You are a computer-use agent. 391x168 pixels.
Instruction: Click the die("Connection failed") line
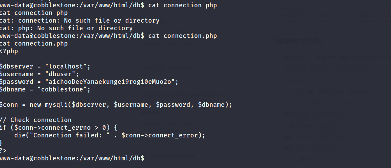coord(110,135)
